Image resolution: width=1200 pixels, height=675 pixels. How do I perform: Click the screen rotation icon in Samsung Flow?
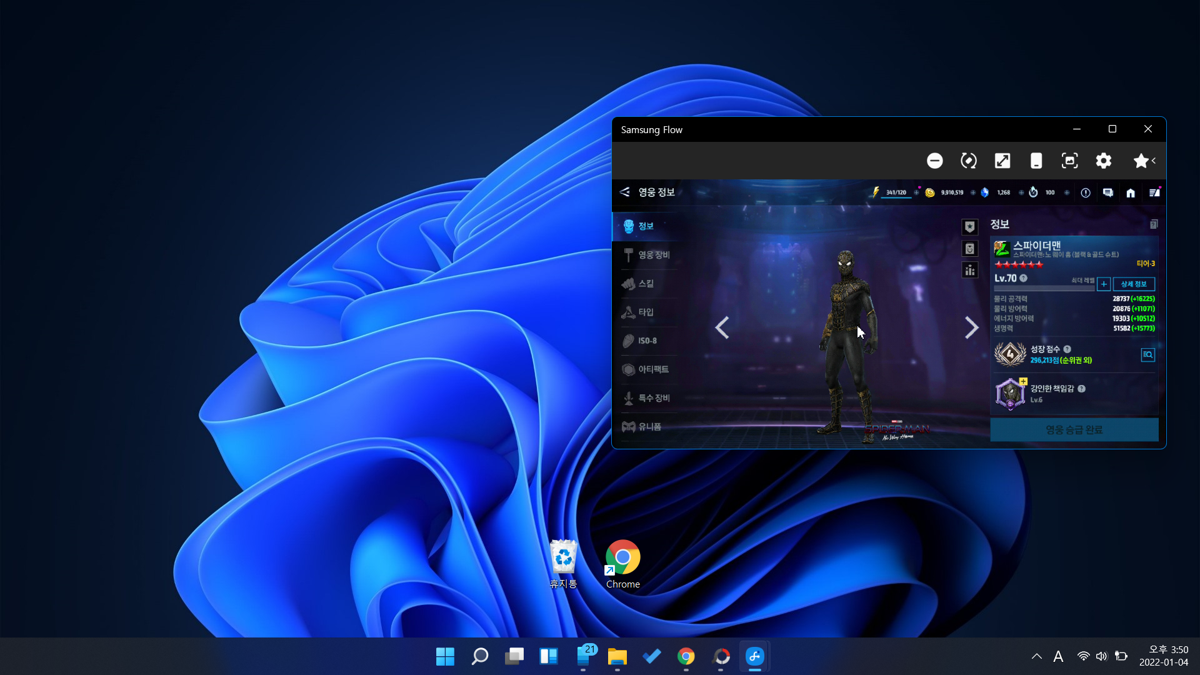[x=968, y=161]
